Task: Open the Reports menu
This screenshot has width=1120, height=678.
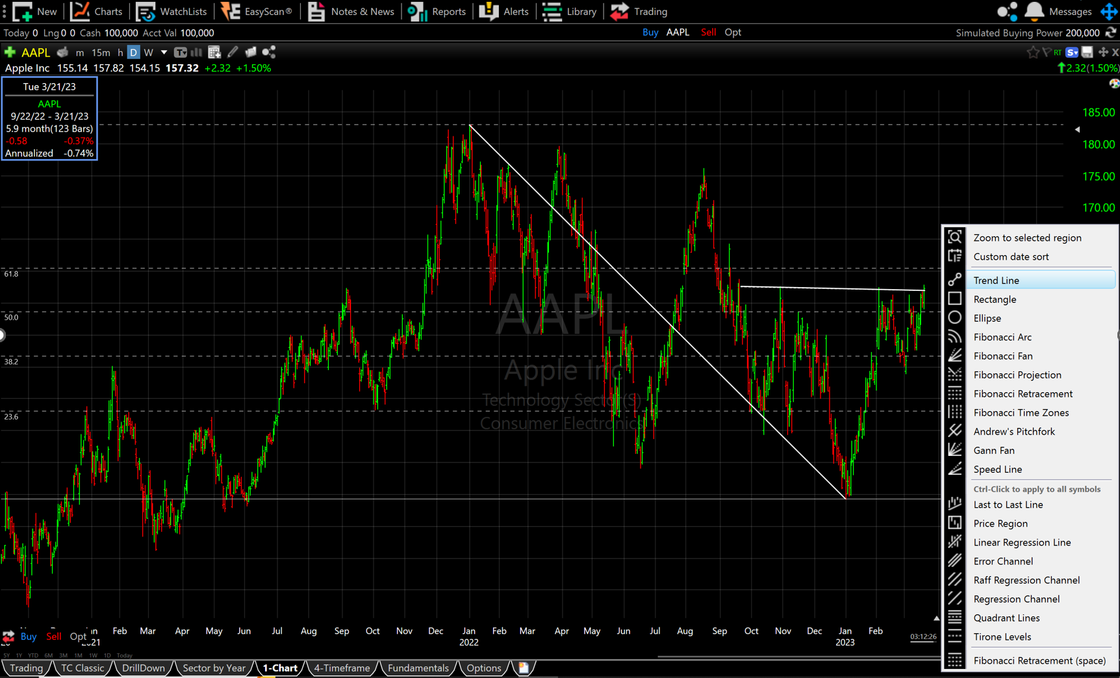Action: (x=437, y=11)
